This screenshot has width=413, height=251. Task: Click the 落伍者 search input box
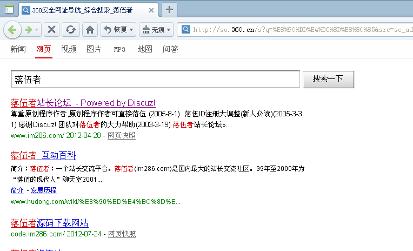pos(155,79)
